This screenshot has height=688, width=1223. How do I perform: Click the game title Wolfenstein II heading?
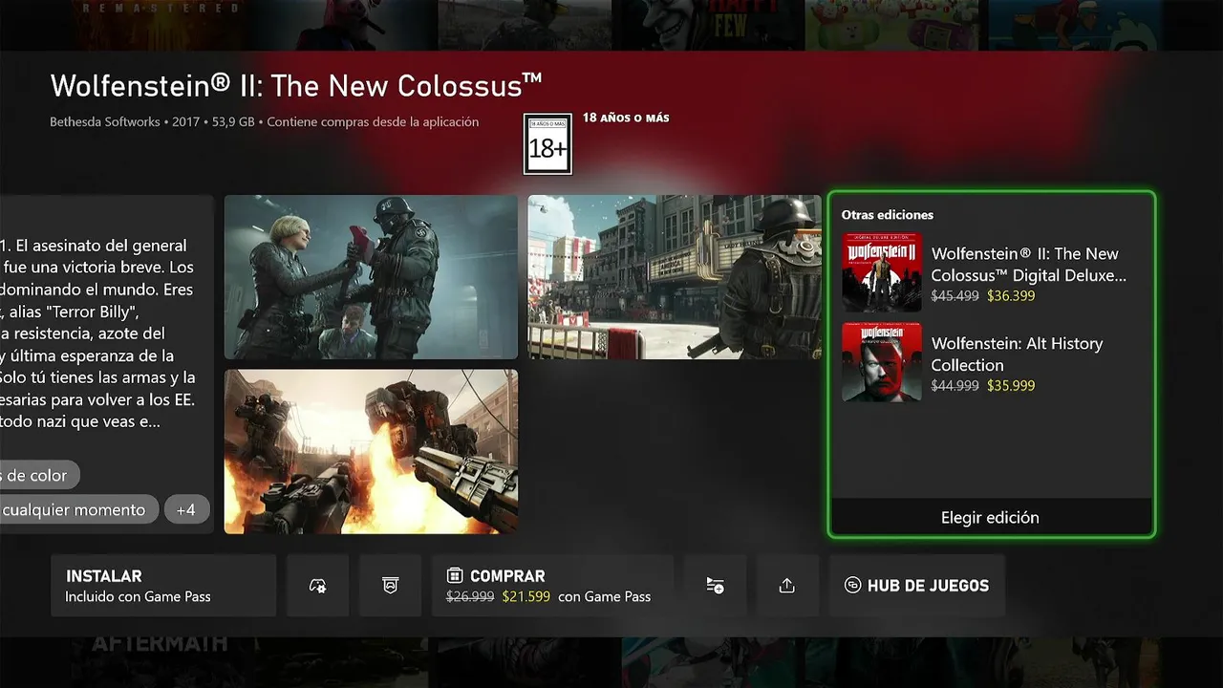pyautogui.click(x=296, y=85)
